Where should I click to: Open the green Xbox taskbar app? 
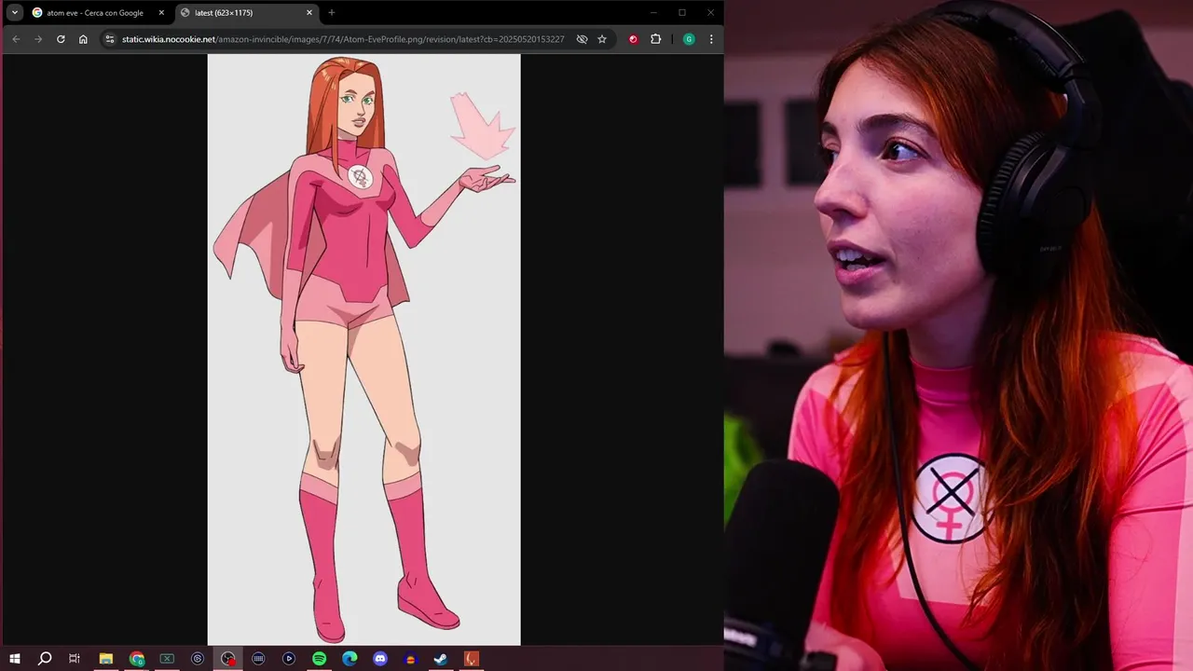coord(167,659)
